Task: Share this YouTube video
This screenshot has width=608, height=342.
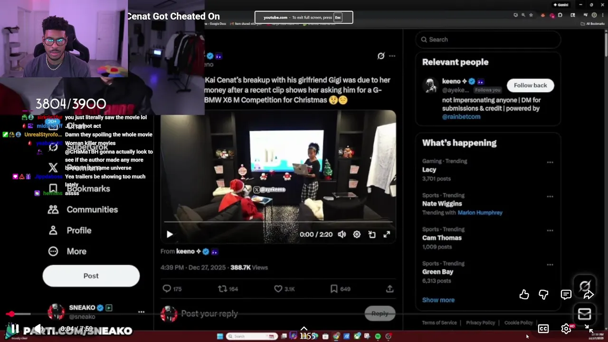Action: pyautogui.click(x=589, y=294)
